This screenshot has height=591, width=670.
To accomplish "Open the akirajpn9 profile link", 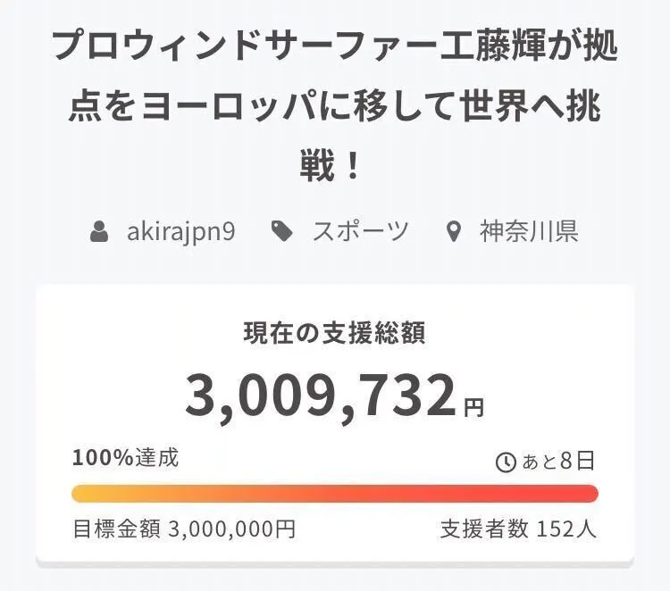I will tap(180, 232).
